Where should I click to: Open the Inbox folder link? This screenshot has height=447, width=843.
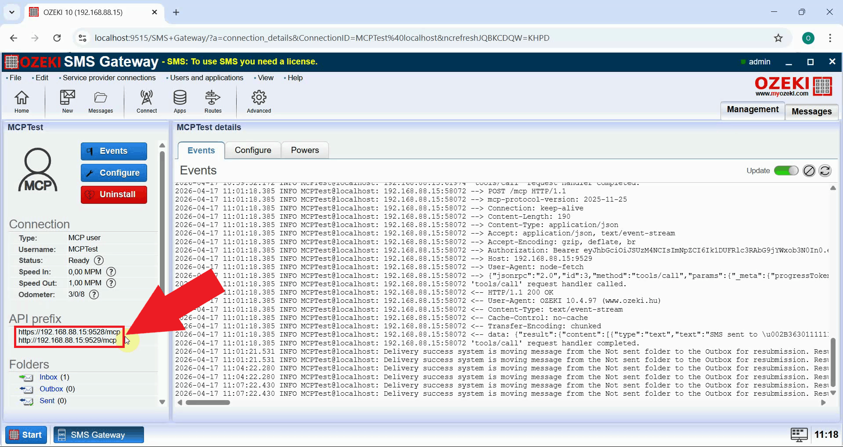point(48,377)
